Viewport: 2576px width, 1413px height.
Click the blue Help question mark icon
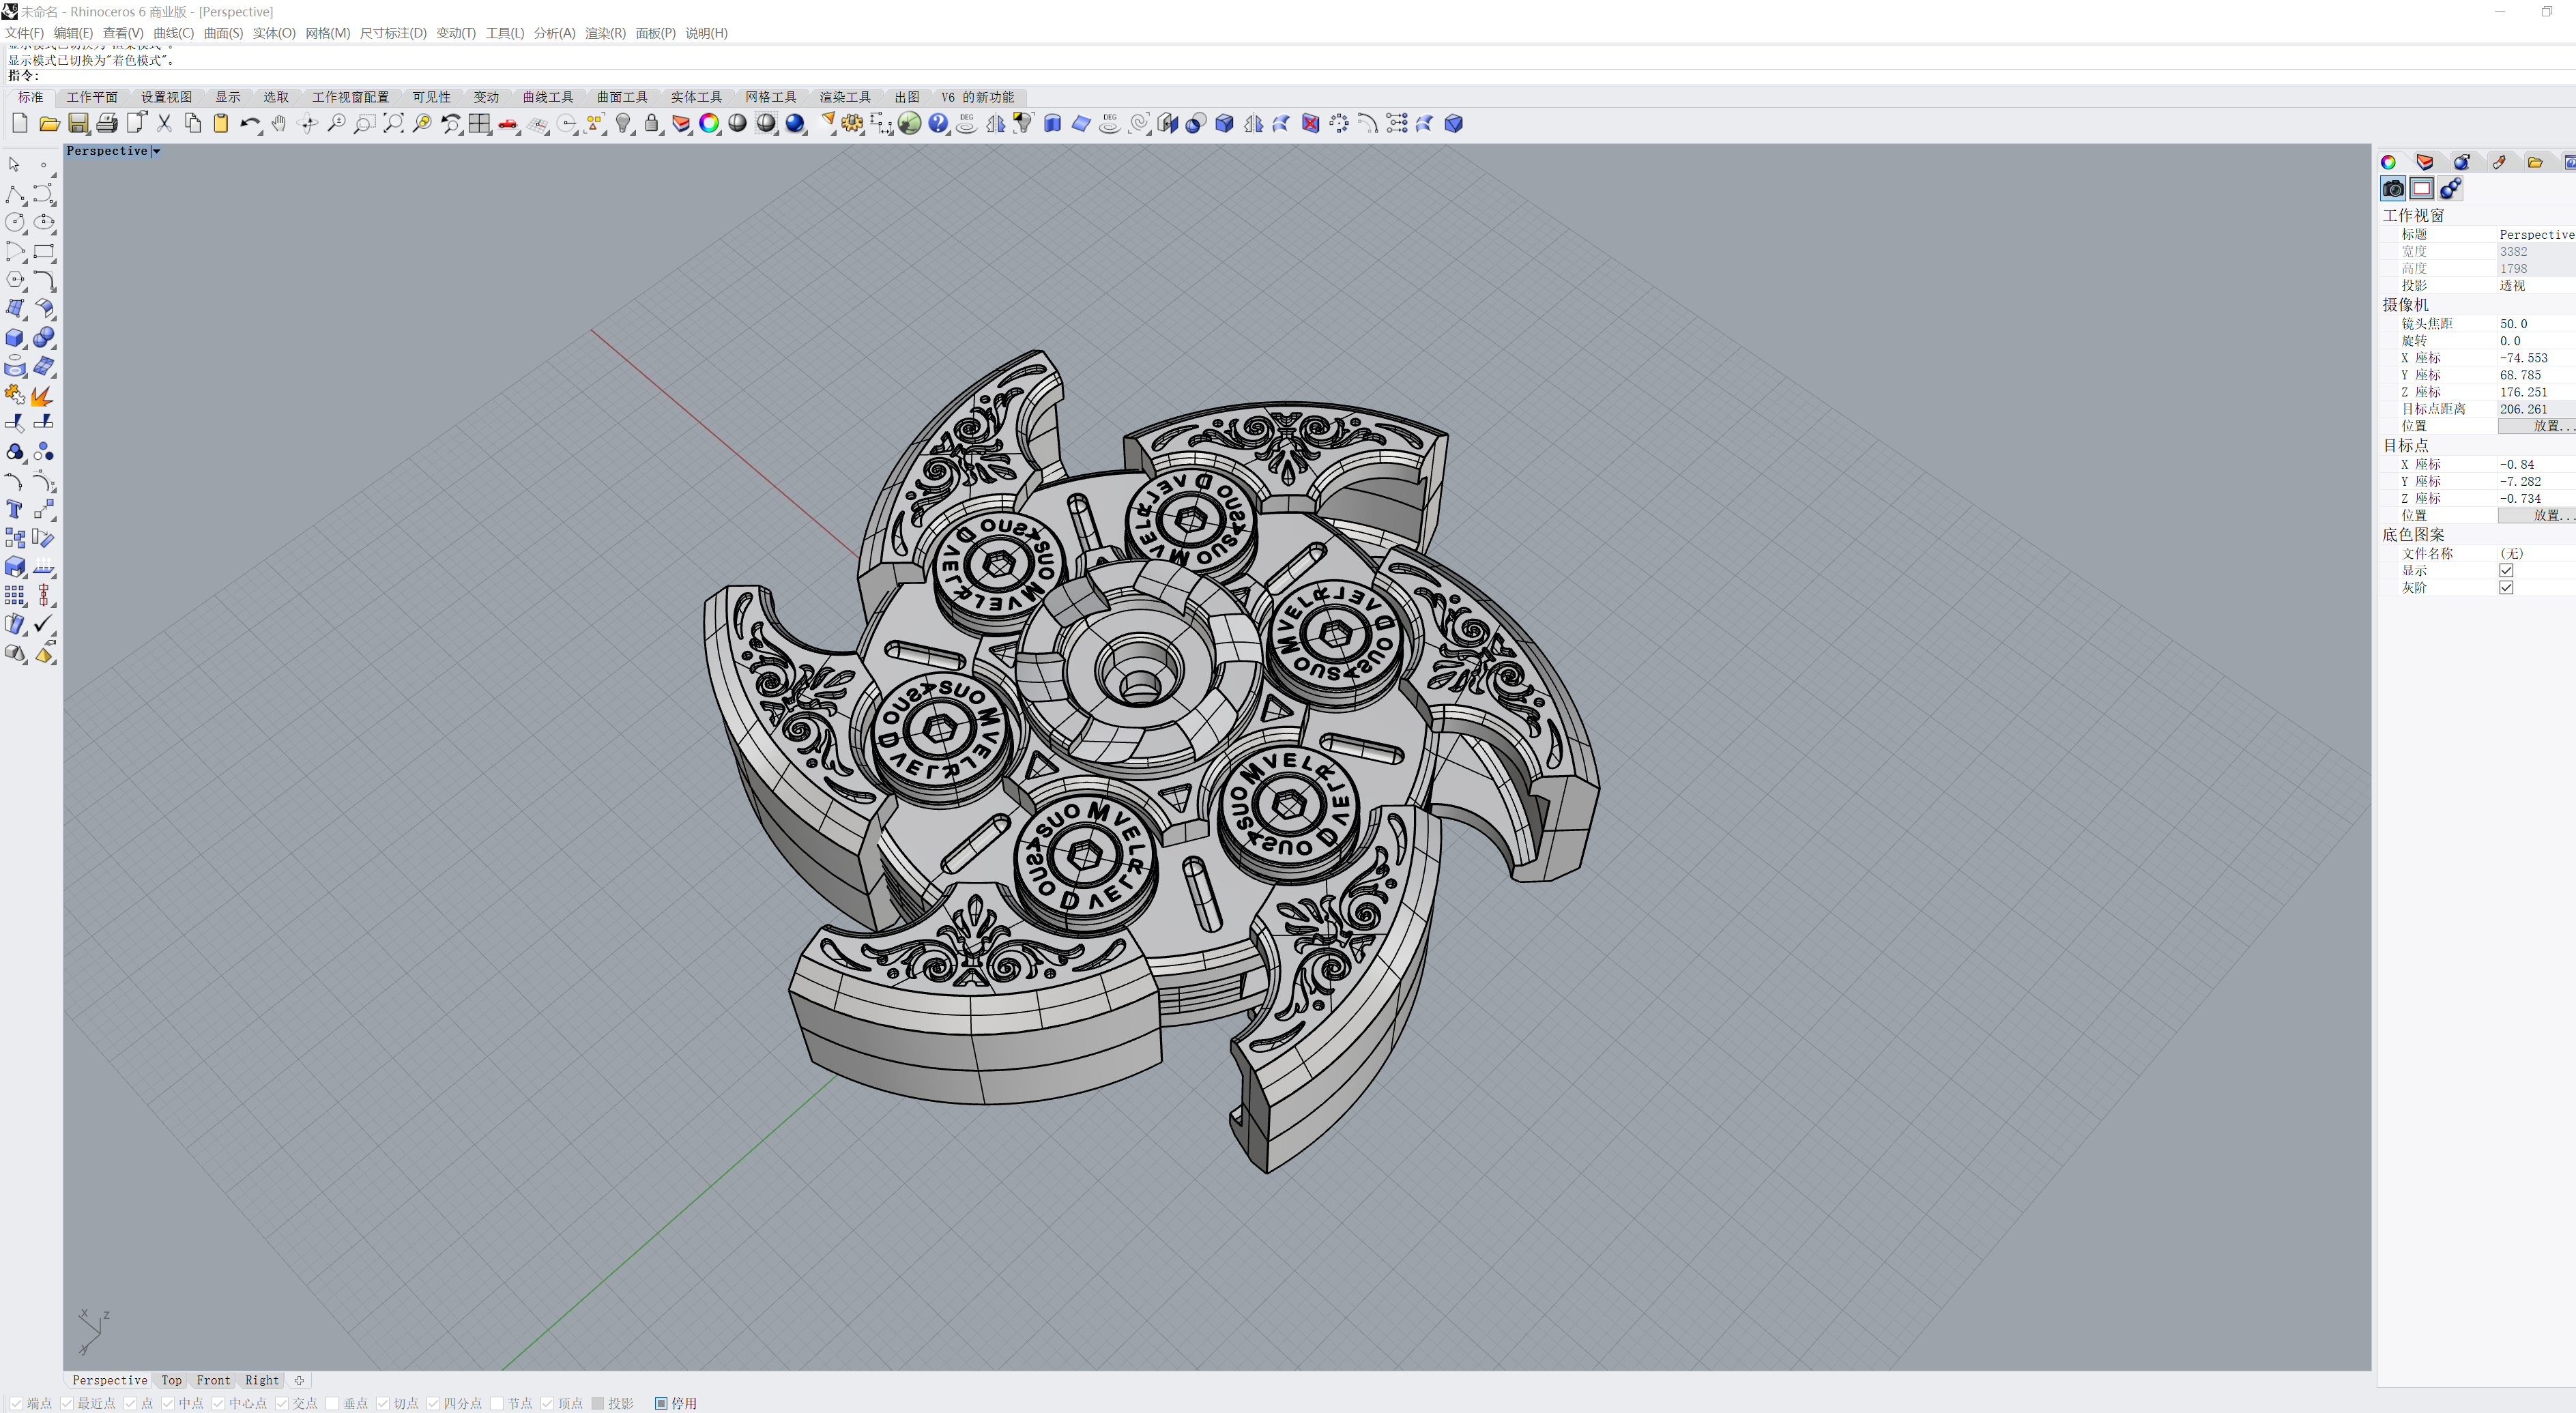coord(937,123)
